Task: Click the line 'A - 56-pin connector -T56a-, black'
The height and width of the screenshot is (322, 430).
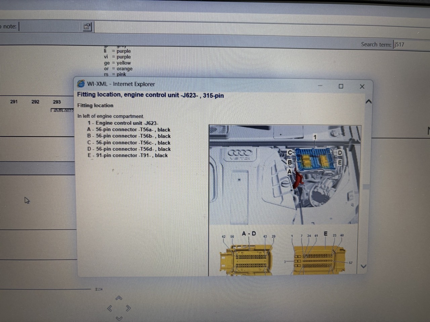Action: pyautogui.click(x=129, y=129)
